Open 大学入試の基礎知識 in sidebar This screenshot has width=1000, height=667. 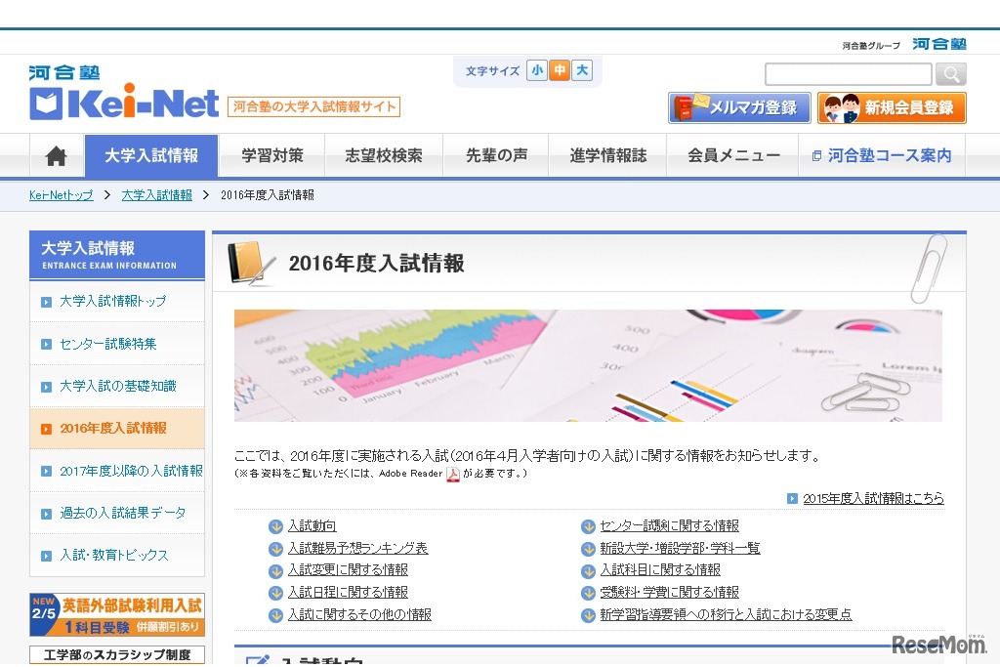coord(117,387)
